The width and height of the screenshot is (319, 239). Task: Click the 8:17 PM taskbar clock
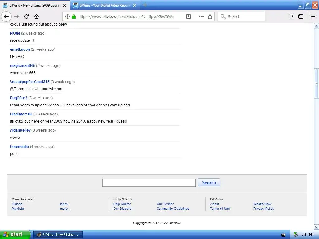[307, 235]
